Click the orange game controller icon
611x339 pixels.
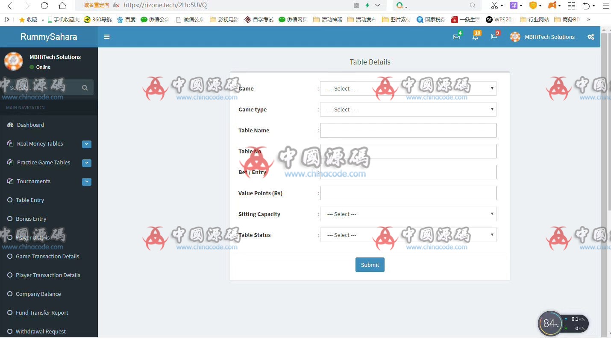552,6
